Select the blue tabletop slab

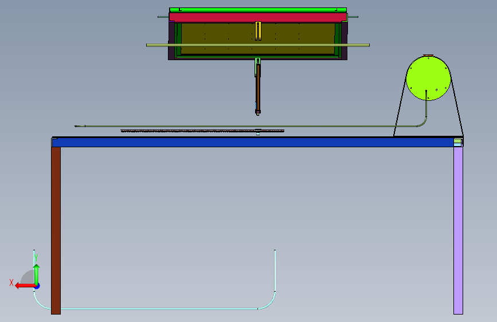[253, 142]
